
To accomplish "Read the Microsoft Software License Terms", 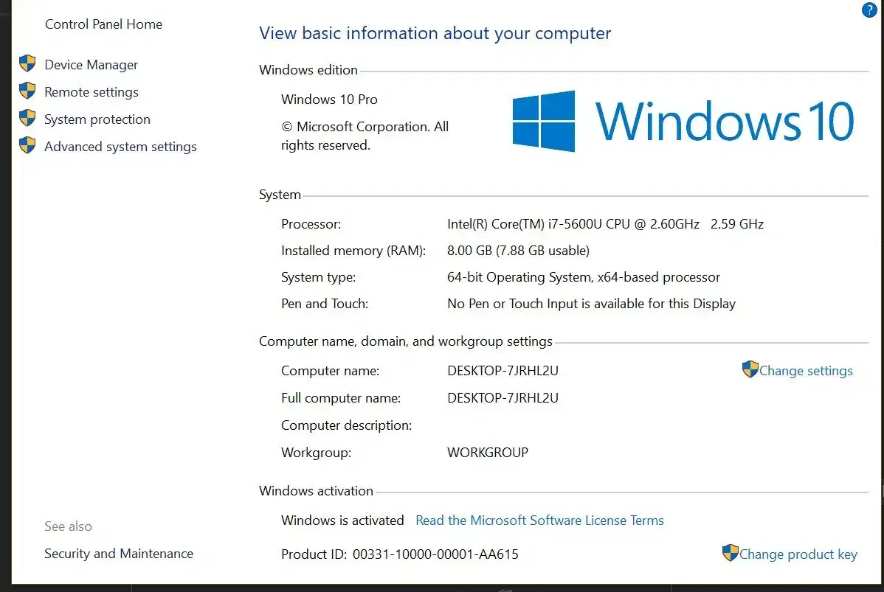I will pos(539,520).
